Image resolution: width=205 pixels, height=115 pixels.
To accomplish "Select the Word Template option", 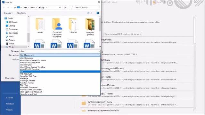I will tap(26, 65).
